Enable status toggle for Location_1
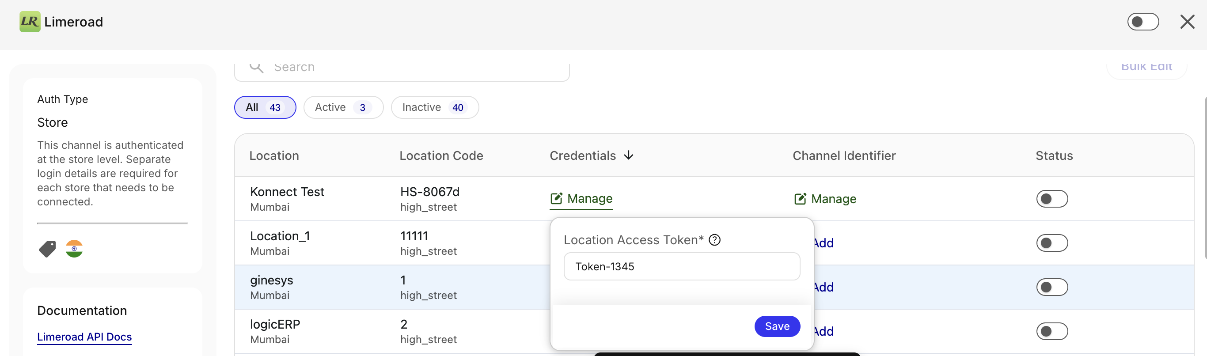1207x356 pixels. [x=1052, y=243]
